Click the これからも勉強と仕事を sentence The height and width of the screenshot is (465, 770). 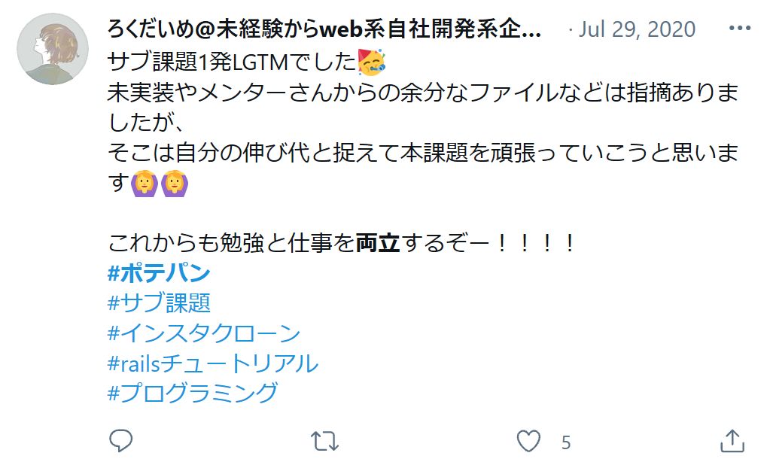coord(231,242)
